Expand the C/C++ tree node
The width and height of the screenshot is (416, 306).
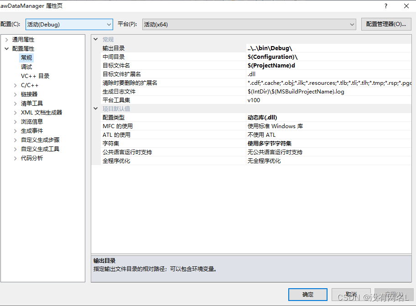point(15,85)
